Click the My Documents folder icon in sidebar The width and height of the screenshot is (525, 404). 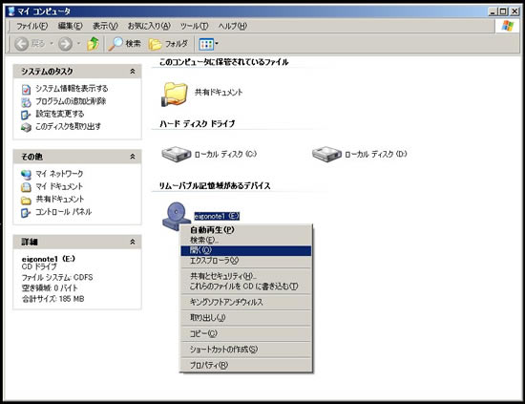click(26, 187)
